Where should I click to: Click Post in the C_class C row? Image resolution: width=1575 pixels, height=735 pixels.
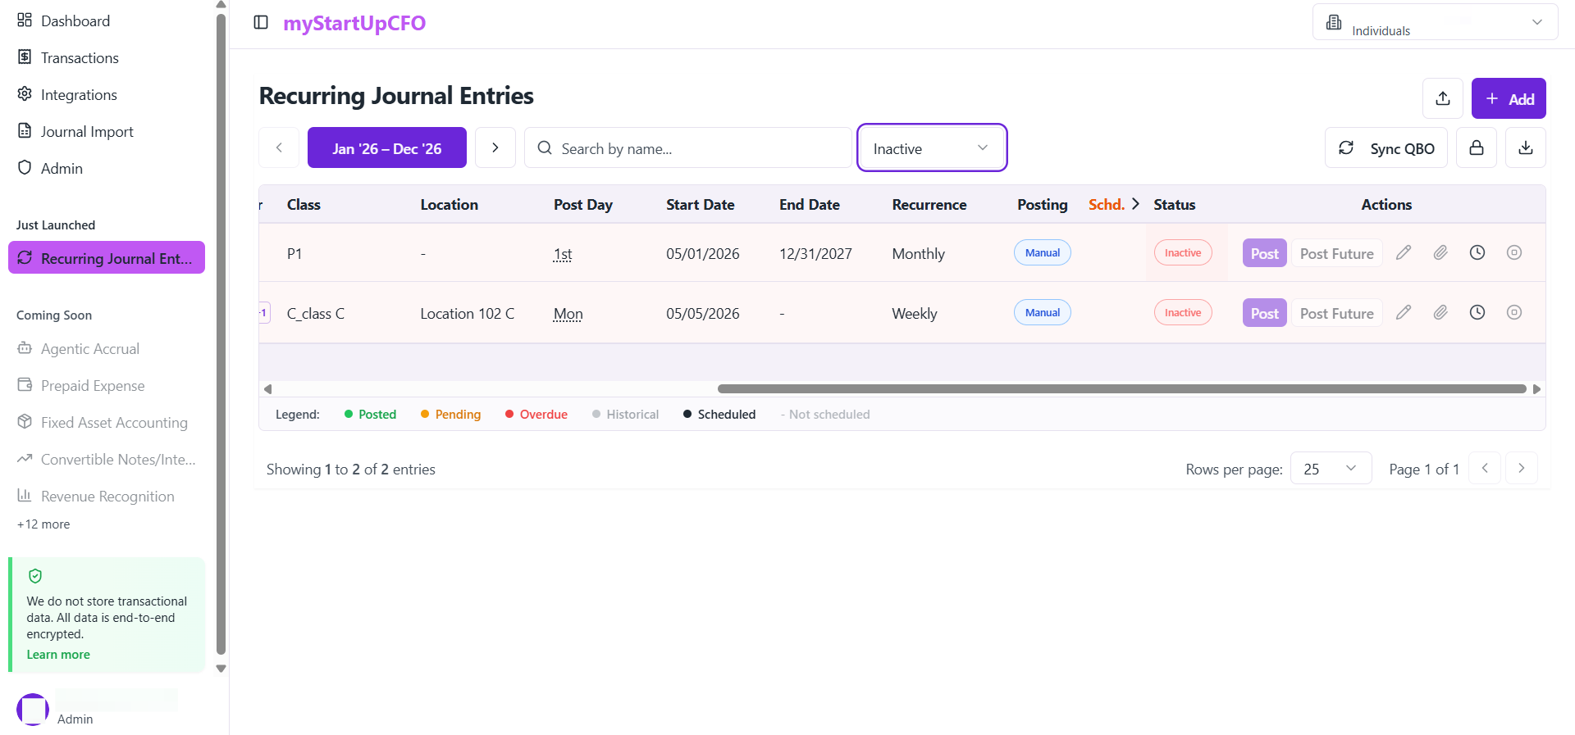(1264, 313)
